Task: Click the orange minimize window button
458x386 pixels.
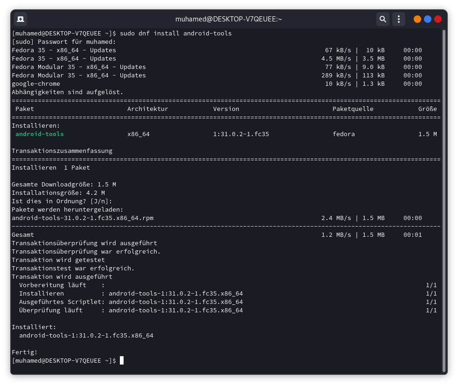Action: click(417, 19)
